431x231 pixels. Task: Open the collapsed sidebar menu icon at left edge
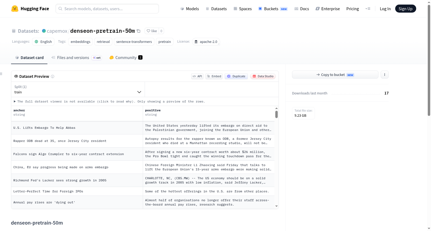click(x=1, y=74)
